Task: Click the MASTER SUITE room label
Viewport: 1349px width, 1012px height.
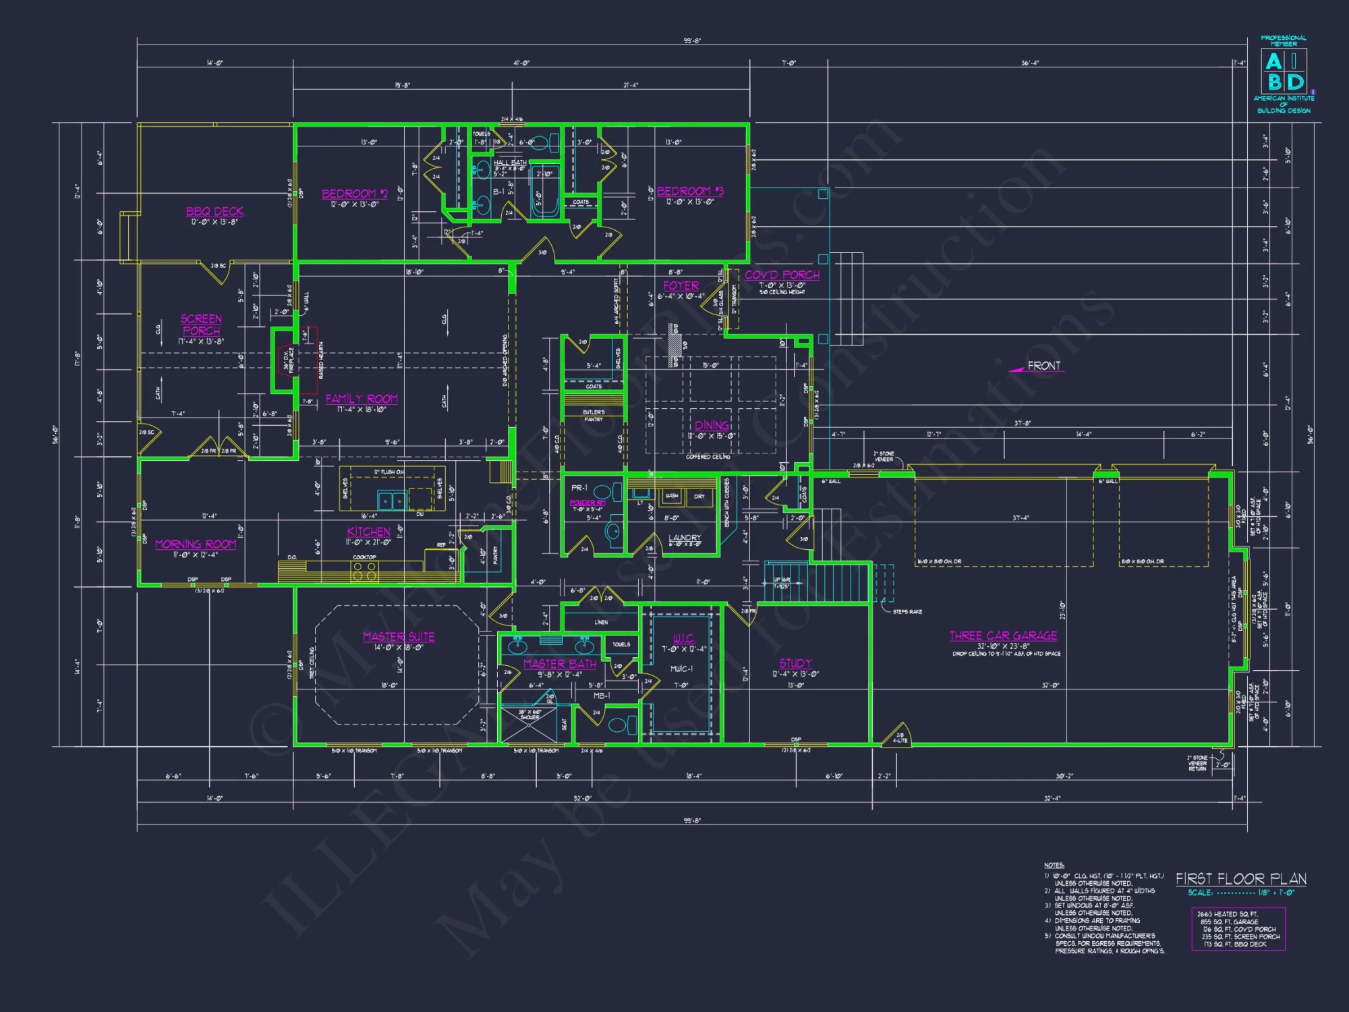Action: pyautogui.click(x=398, y=636)
